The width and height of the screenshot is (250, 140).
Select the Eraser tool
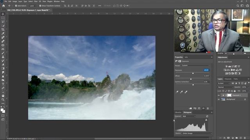pos(3,65)
